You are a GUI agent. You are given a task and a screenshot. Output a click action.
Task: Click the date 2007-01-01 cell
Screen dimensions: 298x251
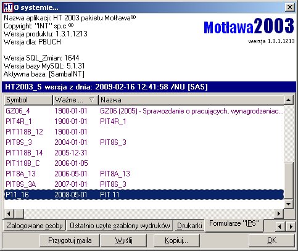71,184
